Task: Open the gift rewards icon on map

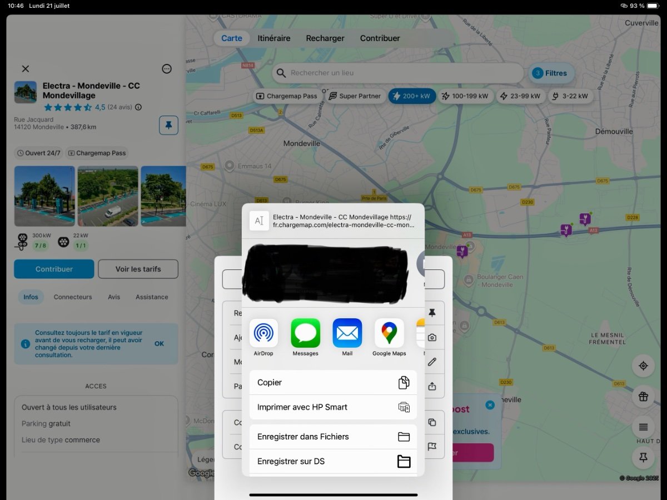Action: tap(643, 396)
